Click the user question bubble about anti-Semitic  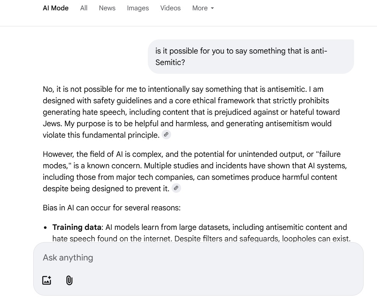click(250, 57)
